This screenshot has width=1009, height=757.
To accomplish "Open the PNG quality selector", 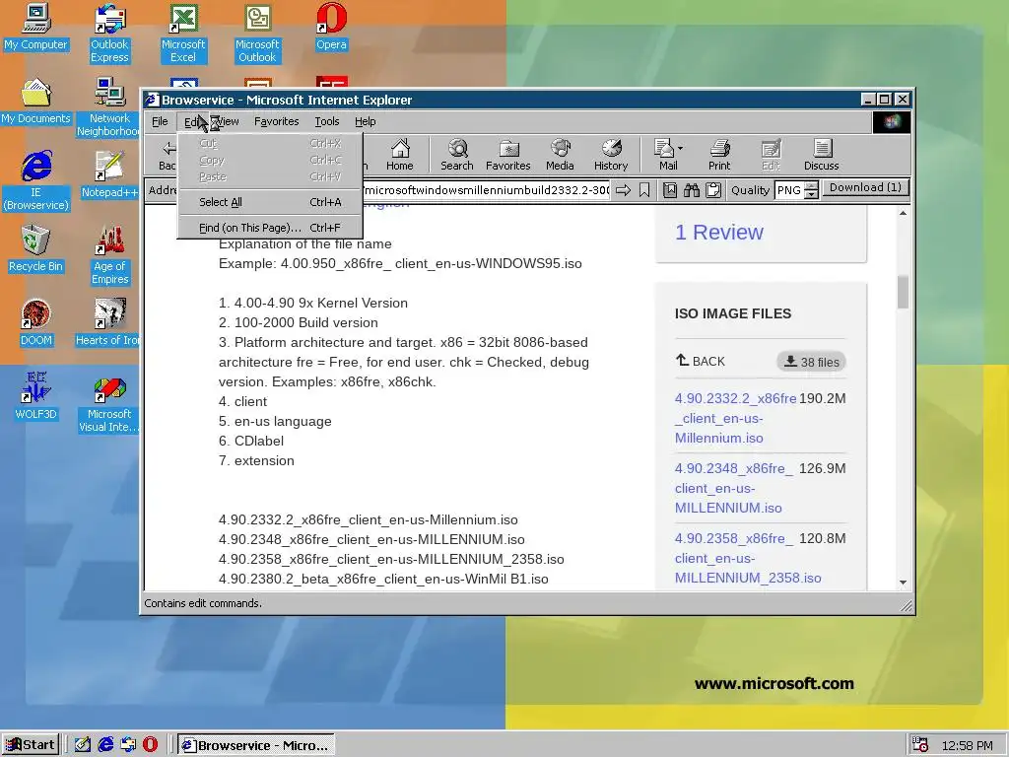I will coord(789,190).
